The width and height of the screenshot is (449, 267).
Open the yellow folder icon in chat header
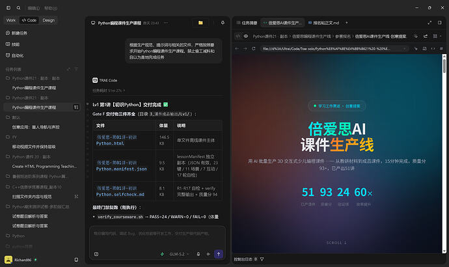(x=200, y=23)
